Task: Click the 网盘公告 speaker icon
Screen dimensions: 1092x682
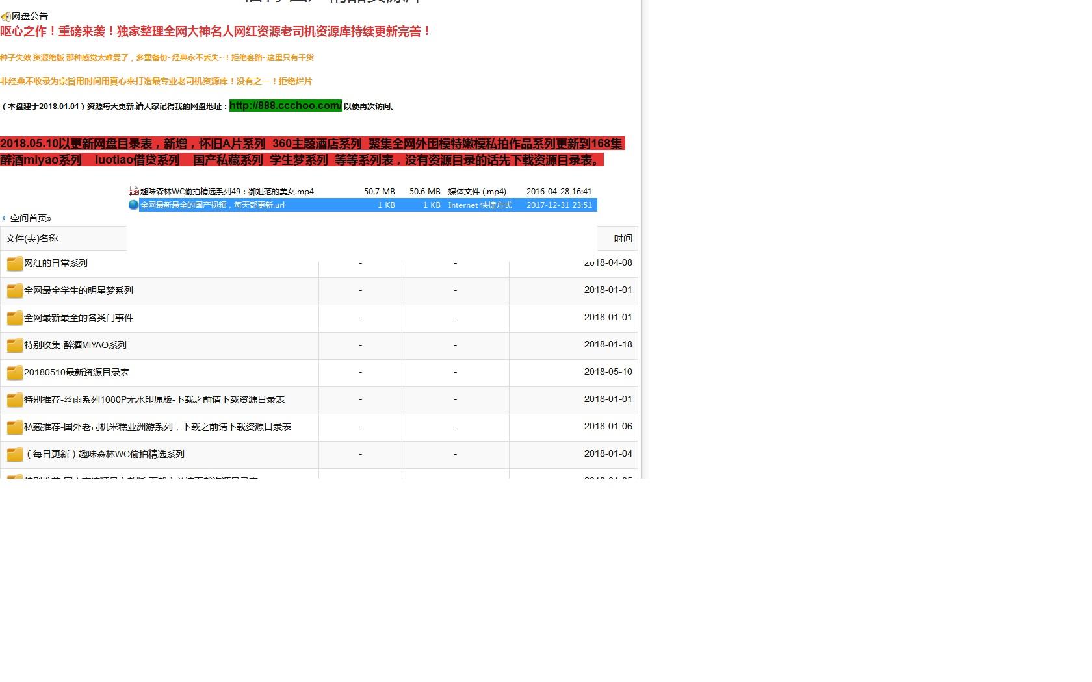Action: (x=6, y=17)
